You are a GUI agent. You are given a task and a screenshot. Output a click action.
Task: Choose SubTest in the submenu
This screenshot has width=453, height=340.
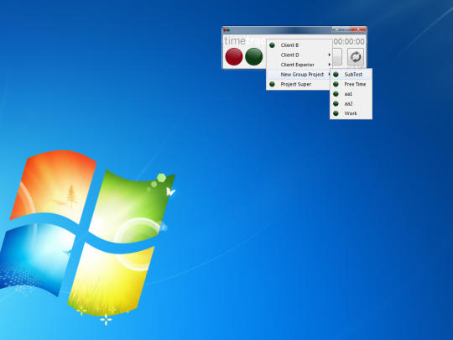click(351, 75)
